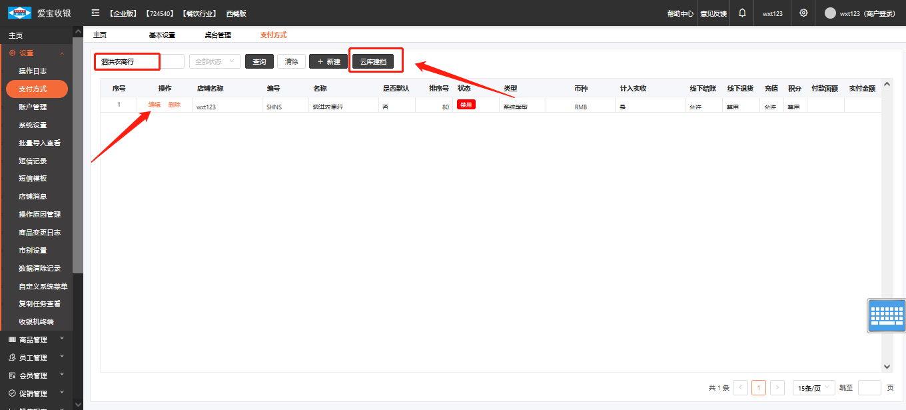Toggle the sidebar collapse menu icon
The width and height of the screenshot is (906, 410).
click(x=95, y=13)
